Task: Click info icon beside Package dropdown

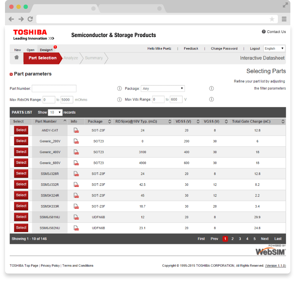Action: point(212,88)
